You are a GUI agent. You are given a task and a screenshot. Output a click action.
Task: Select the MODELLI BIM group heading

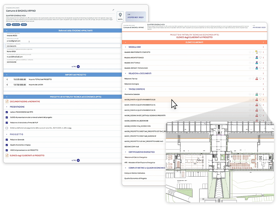pyautogui.click(x=135, y=47)
